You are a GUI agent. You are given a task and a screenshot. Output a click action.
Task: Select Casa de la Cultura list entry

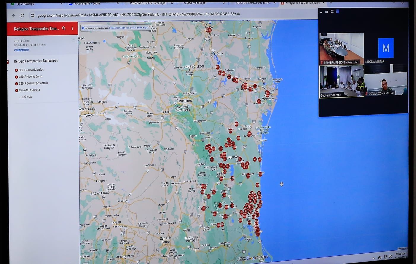(29, 90)
